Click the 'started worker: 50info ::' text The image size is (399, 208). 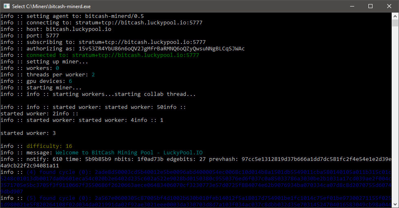[x=145, y=107]
